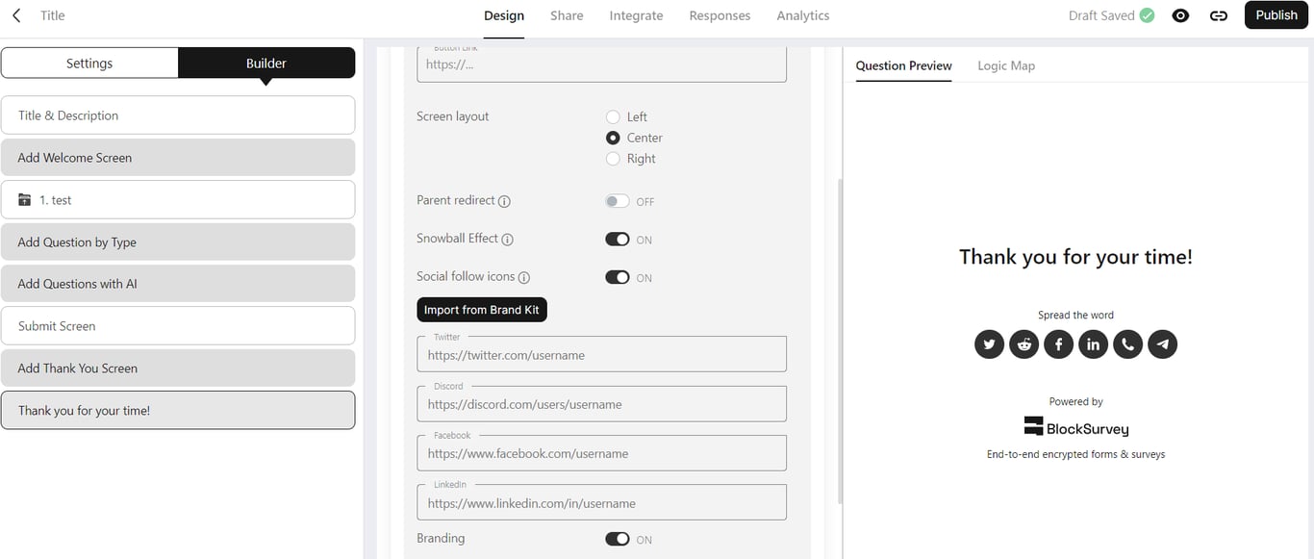The height and width of the screenshot is (559, 1314).
Task: Expand Add Question by Type
Action: (178, 242)
